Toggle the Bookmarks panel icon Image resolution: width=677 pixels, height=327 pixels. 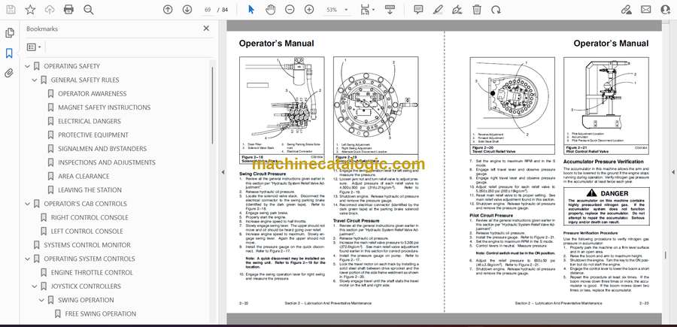(x=9, y=53)
